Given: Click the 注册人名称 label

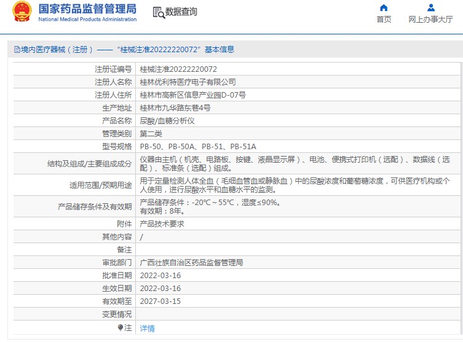Looking at the screenshot, I should (x=113, y=82).
